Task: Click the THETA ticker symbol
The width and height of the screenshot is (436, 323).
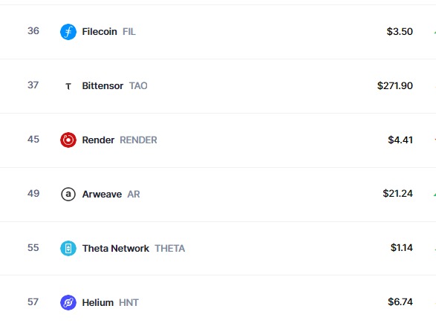Action: tap(169, 249)
